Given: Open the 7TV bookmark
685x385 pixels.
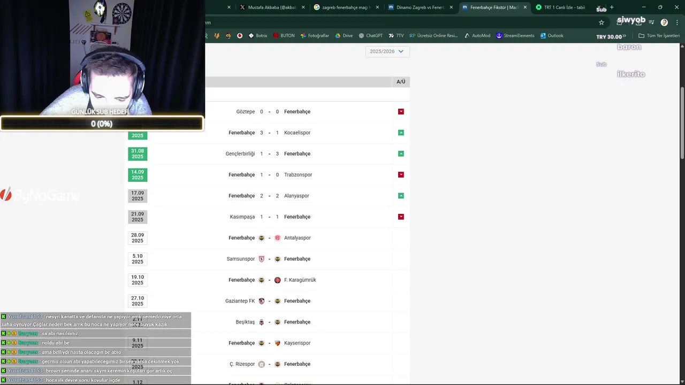Looking at the screenshot, I should pyautogui.click(x=396, y=36).
